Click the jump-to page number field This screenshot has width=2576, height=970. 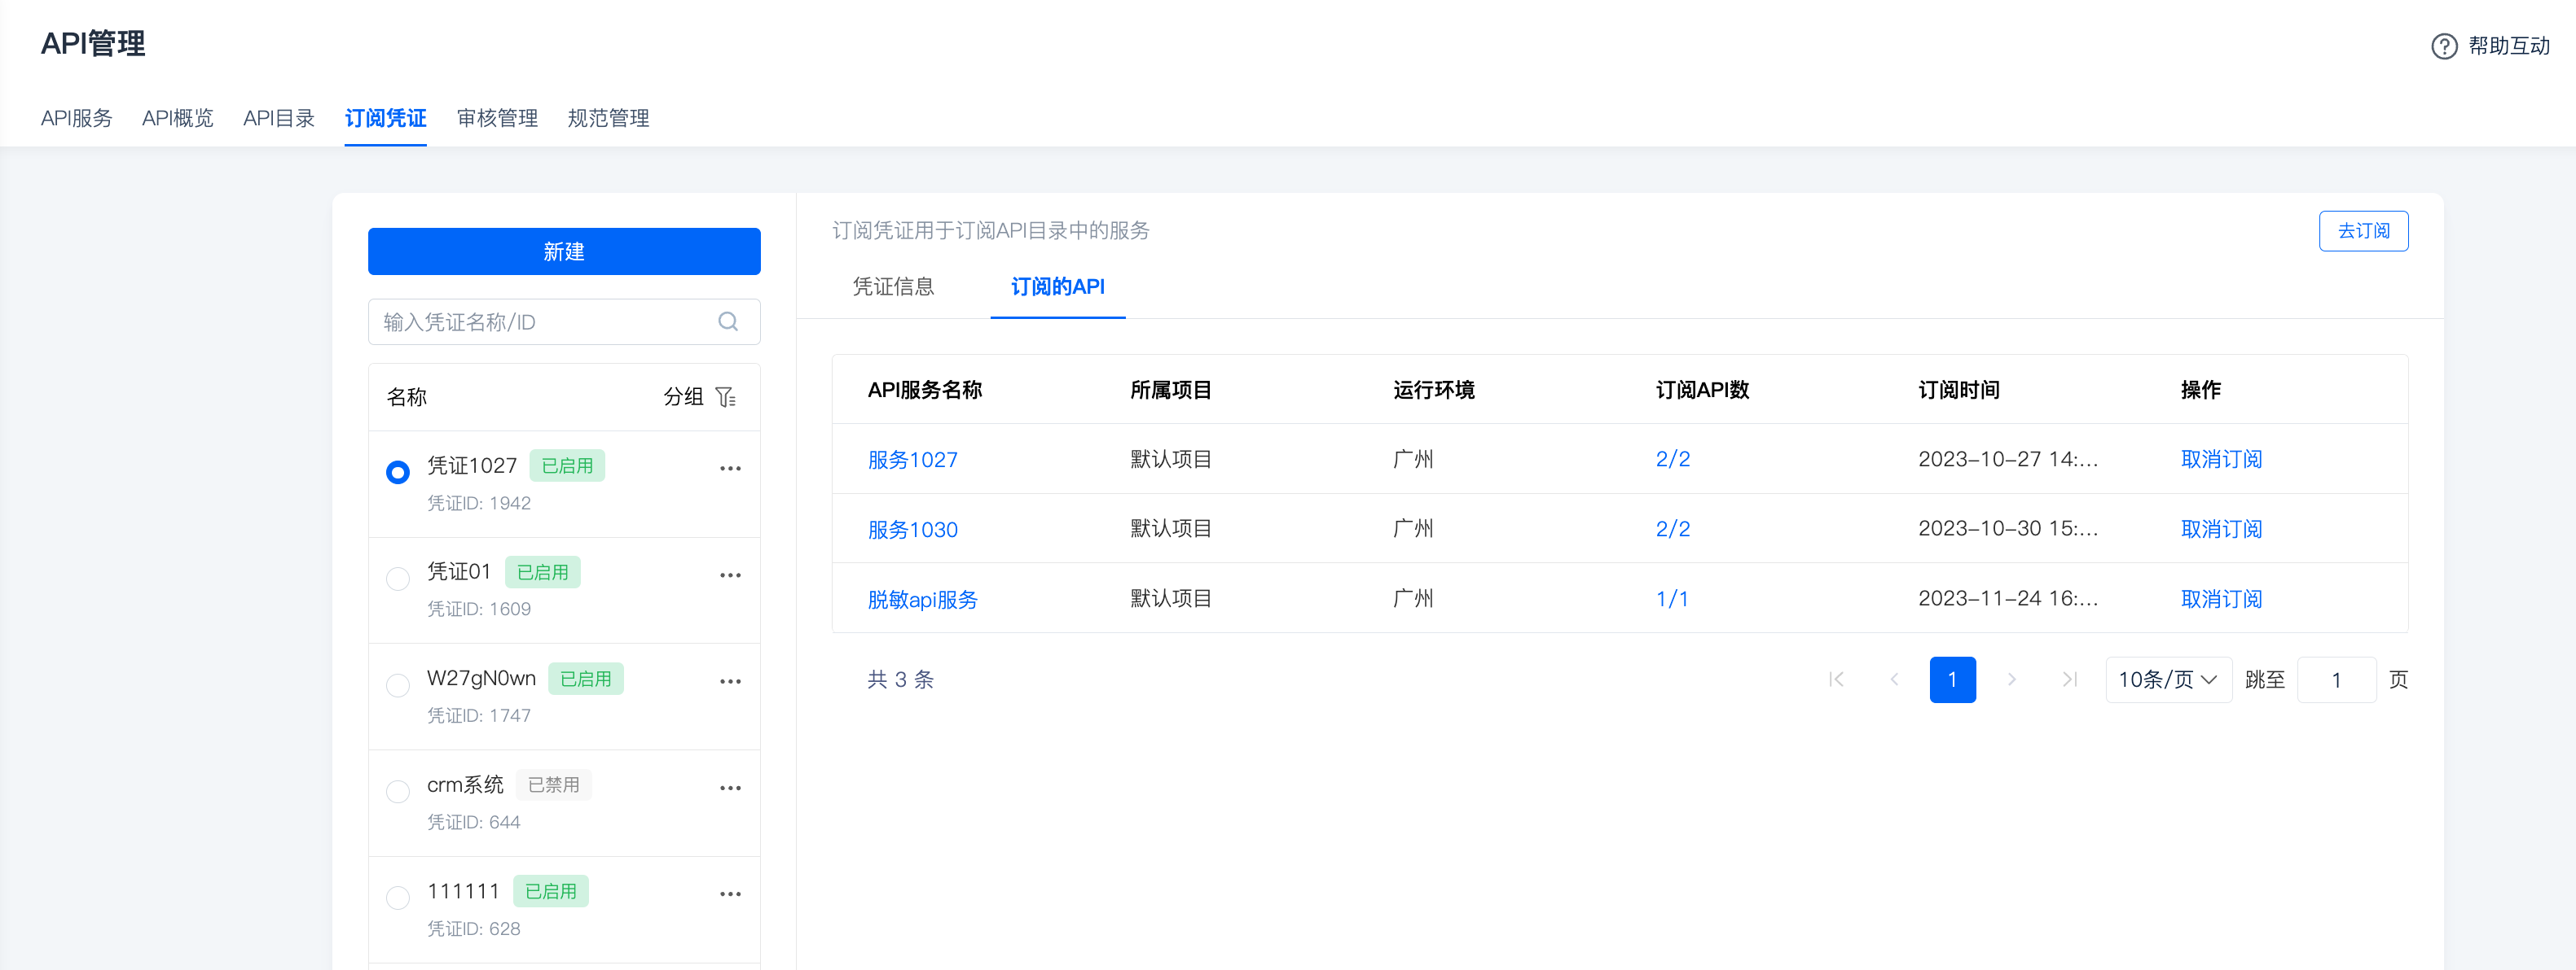(x=2336, y=679)
